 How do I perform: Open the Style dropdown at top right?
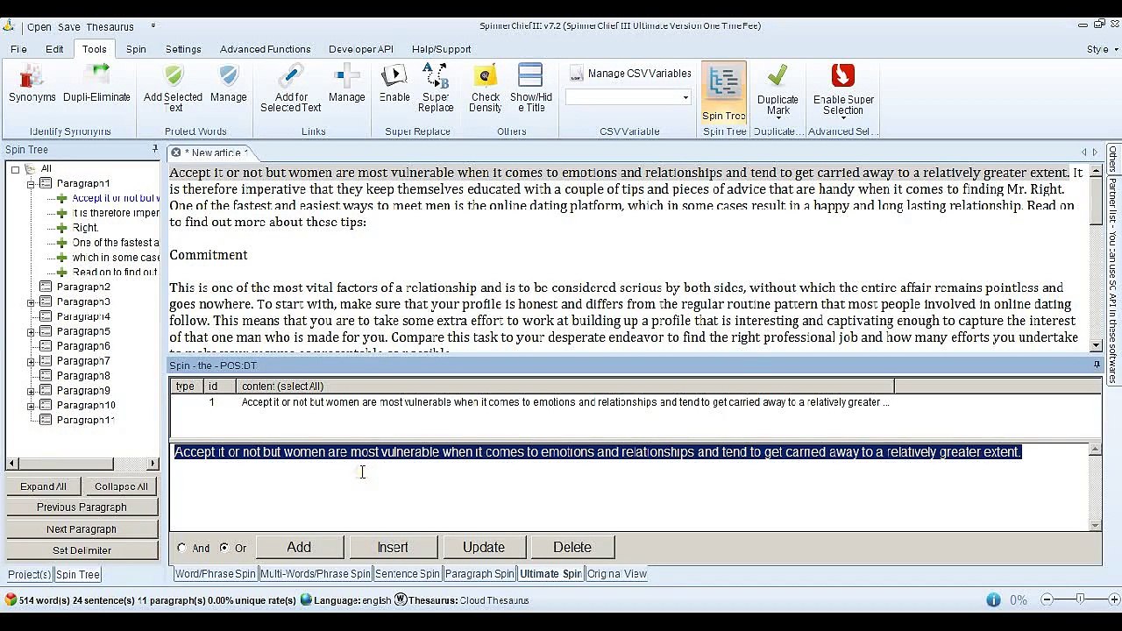coord(1102,49)
